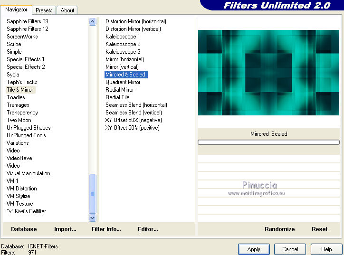The width and height of the screenshot is (344, 255).
Task: Select °v° Kiwi's Oelfilter
Action: (26, 211)
